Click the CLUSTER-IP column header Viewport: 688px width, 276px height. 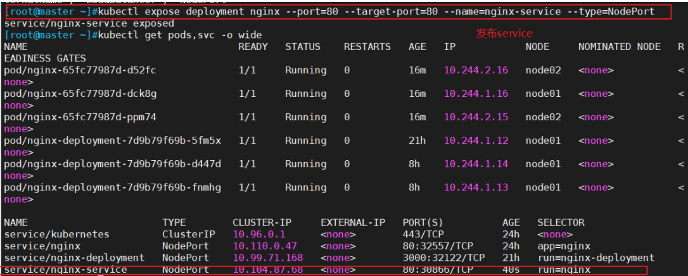262,223
